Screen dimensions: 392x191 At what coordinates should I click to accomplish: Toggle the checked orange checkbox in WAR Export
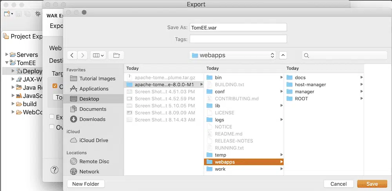pyautogui.click(x=55, y=86)
